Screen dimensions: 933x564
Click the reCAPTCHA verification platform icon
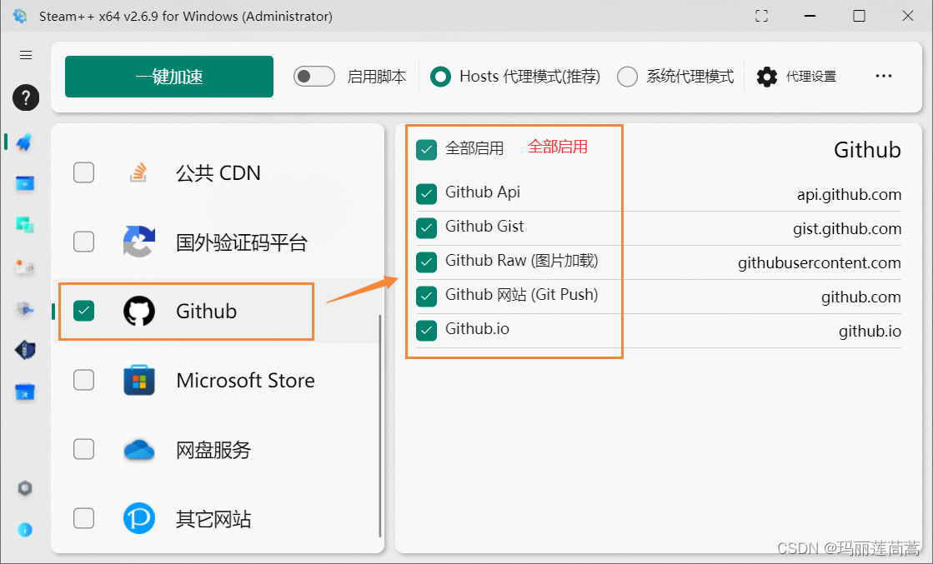coord(139,242)
